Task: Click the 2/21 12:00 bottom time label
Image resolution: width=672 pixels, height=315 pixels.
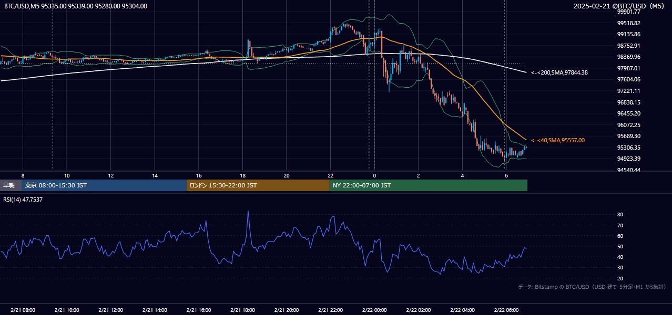Action: coord(110,310)
